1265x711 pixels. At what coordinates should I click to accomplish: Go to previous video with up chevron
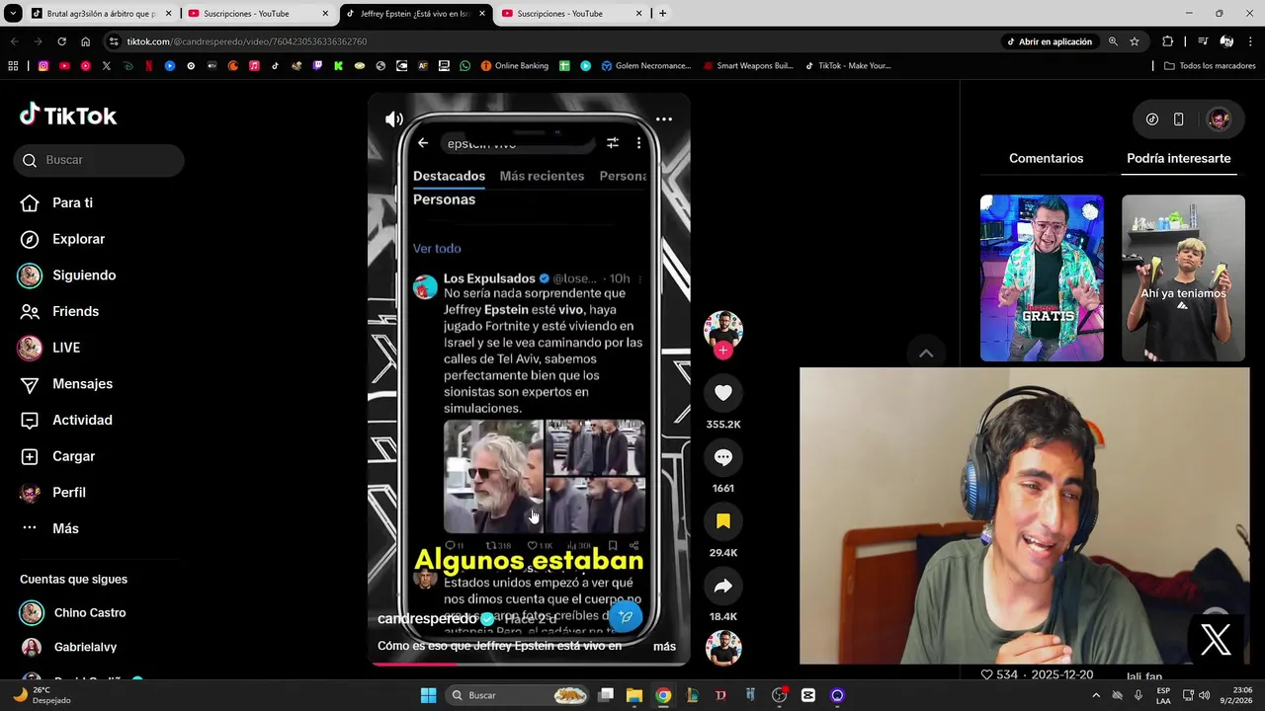(926, 354)
